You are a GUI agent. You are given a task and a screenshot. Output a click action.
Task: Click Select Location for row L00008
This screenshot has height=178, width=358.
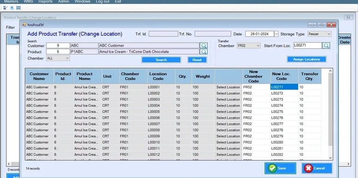coord(228,130)
